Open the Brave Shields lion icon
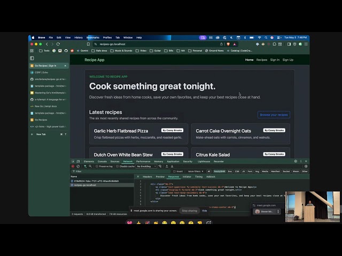The height and width of the screenshot is (256, 342). [228, 44]
